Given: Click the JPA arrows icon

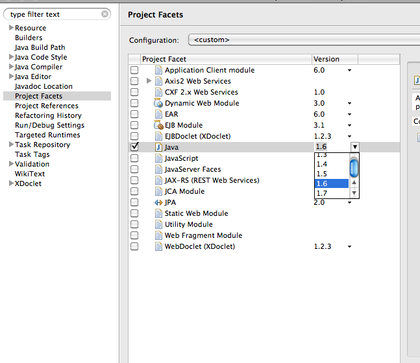Looking at the screenshot, I should [158, 202].
